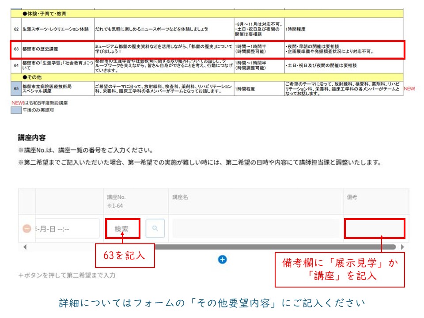424x318 pixels.
Task: Click the grayed 講座名 field
Action: coord(256,228)
